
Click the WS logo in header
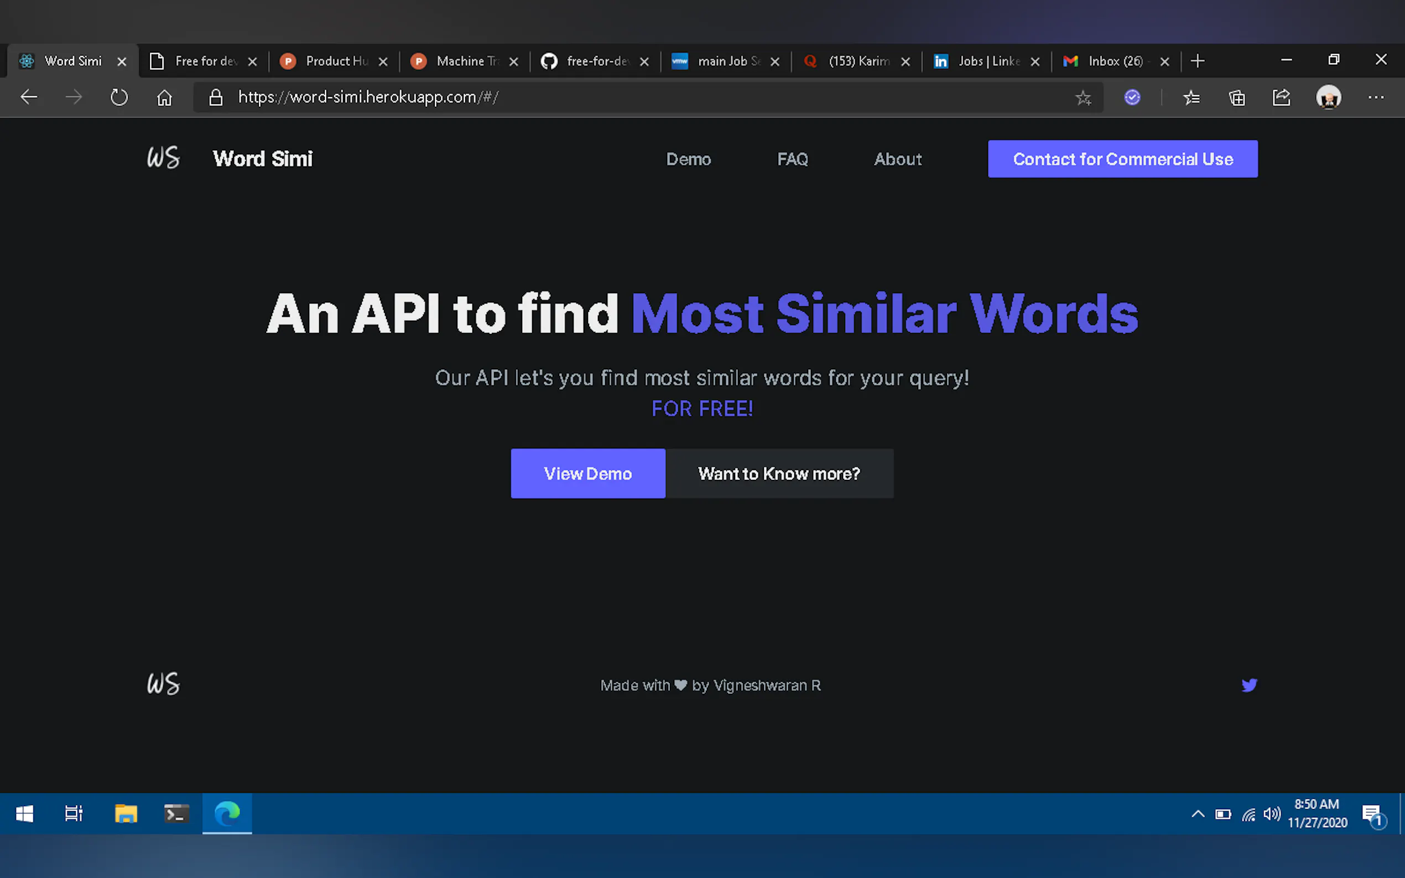click(163, 158)
